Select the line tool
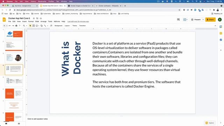 point(45,26)
